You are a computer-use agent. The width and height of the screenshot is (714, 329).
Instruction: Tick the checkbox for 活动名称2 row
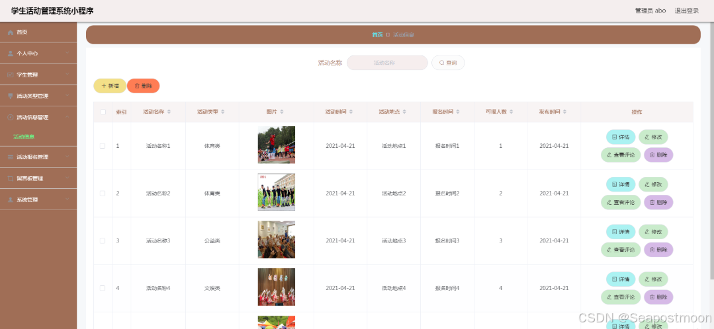pyautogui.click(x=103, y=193)
